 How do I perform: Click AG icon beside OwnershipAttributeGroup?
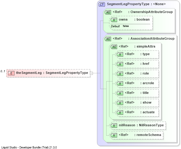coord(108,12)
